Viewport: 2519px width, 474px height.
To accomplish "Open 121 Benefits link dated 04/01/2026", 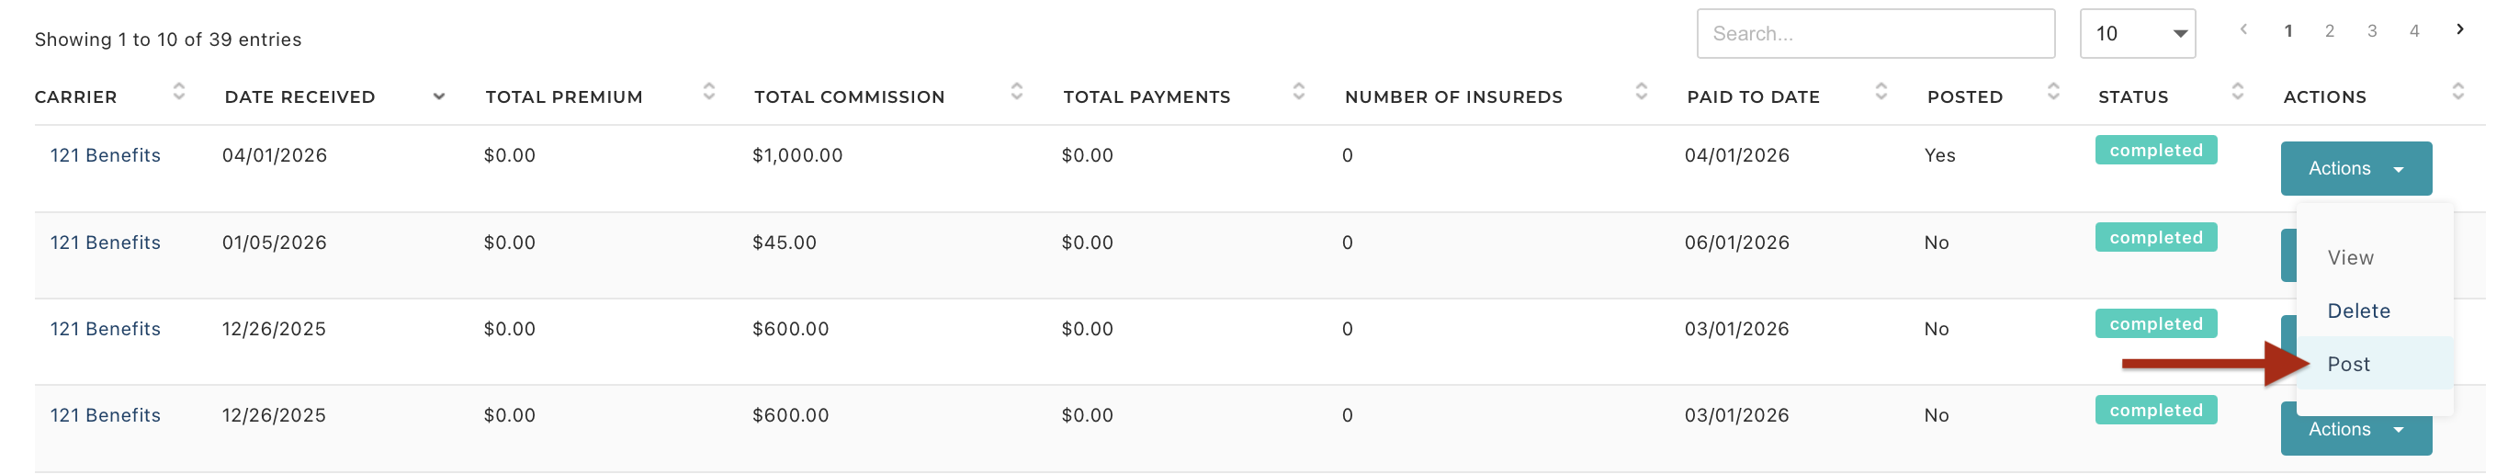I will click(x=106, y=155).
